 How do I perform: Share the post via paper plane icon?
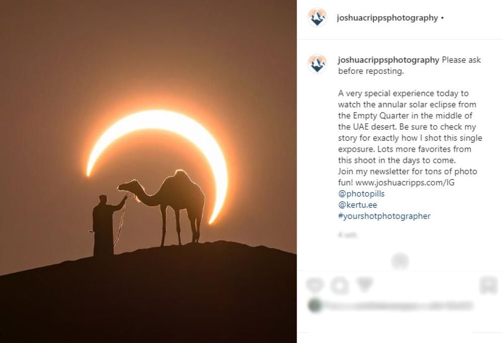coord(365,285)
